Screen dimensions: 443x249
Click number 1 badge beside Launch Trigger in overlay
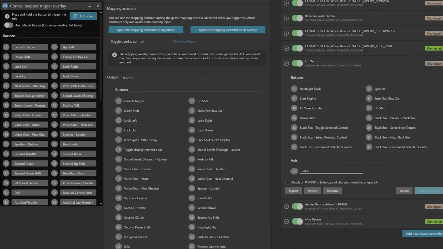6,47
